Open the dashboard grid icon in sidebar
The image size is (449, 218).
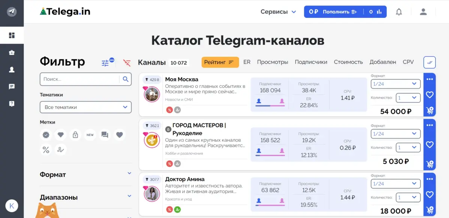(12, 36)
